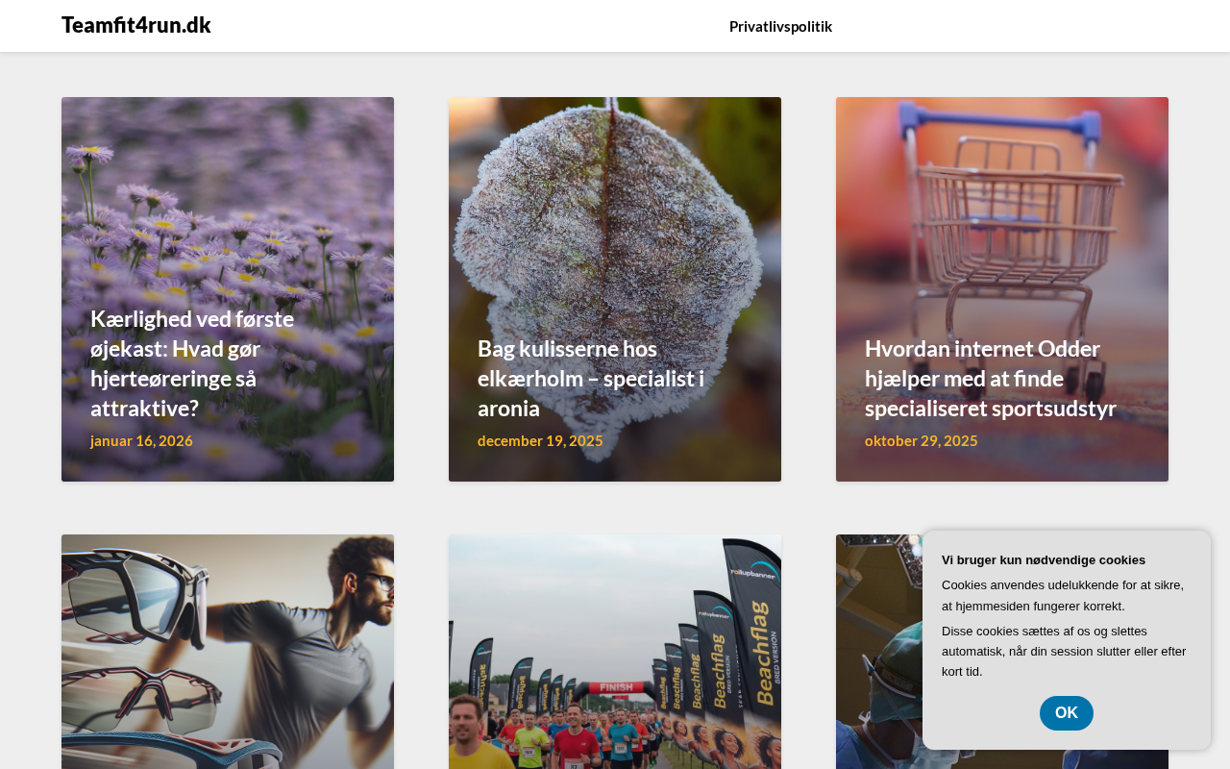This screenshot has height=769, width=1230.
Task: Click the cookie notice heading text
Action: (1044, 560)
